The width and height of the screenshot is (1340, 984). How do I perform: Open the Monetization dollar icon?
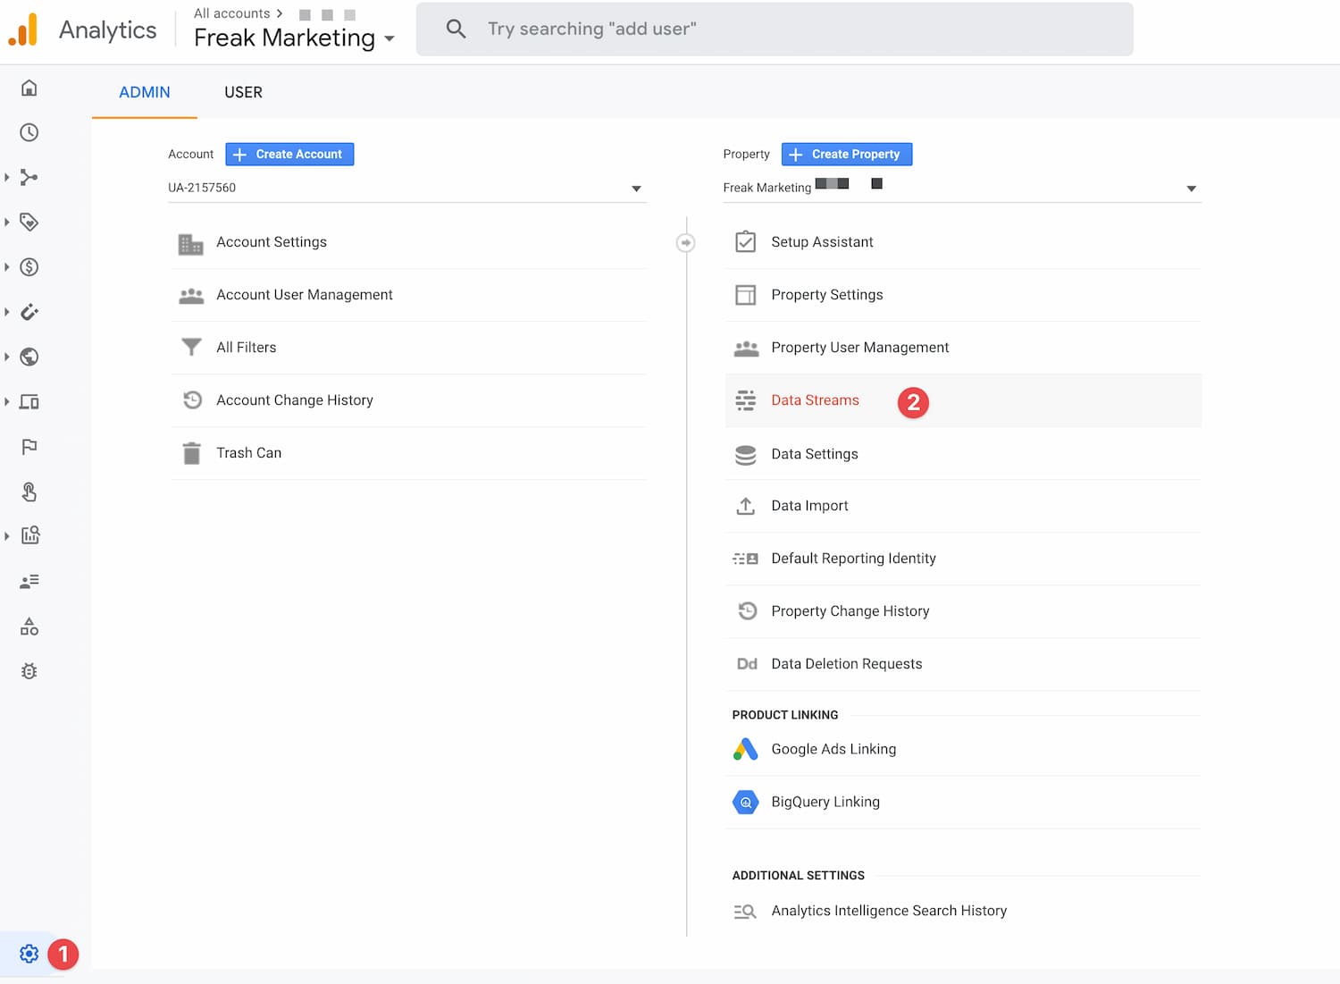[x=29, y=266]
